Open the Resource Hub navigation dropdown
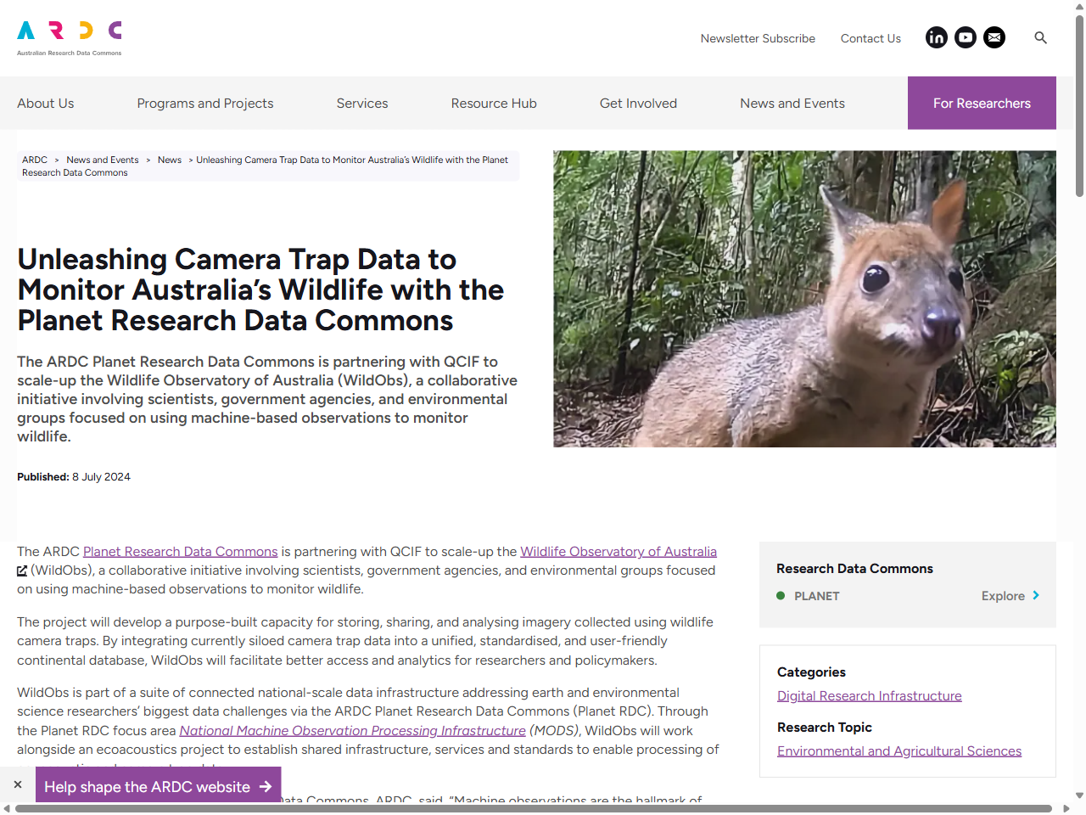Viewport: 1086px width, 815px height. pos(494,103)
